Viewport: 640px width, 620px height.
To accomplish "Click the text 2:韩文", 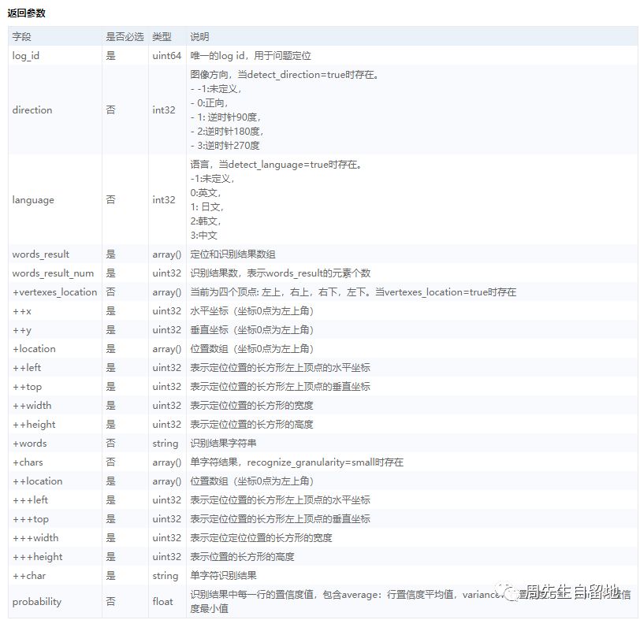I will pos(205,221).
